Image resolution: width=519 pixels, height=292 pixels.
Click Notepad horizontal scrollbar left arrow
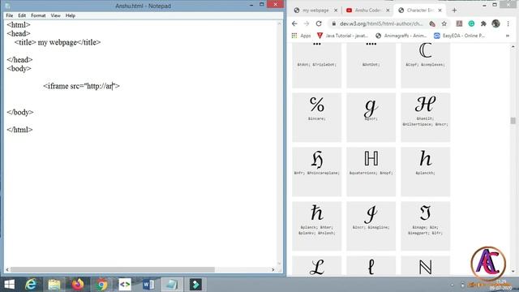tap(7, 269)
